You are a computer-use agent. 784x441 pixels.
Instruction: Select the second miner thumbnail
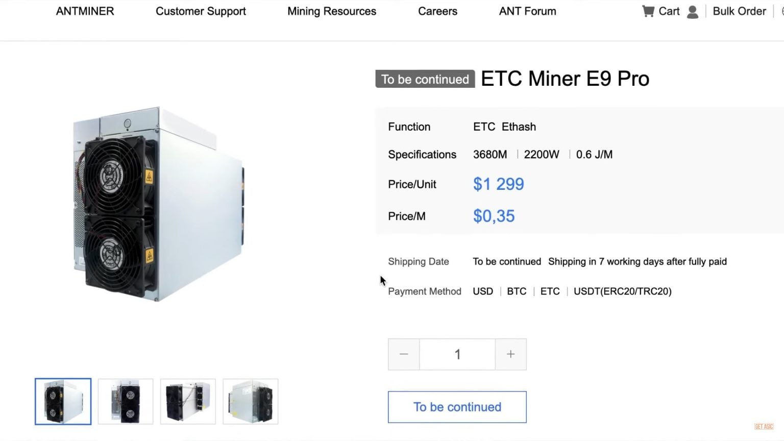point(126,401)
